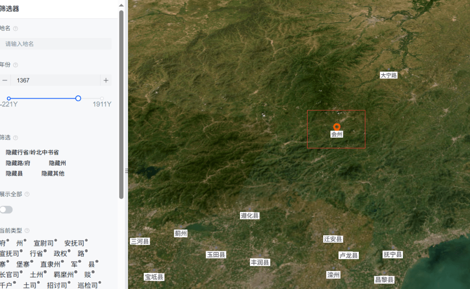
Task: Click the orange 会州 location marker
Action: point(336,127)
